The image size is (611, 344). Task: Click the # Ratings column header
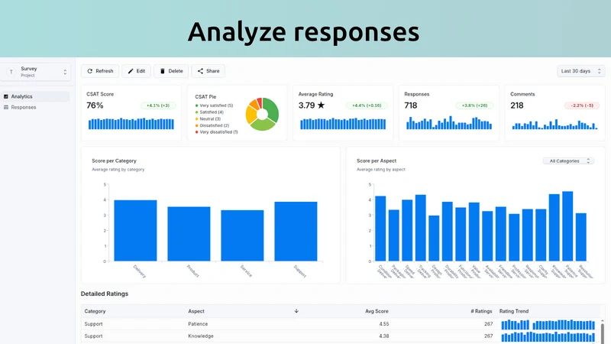pos(481,311)
